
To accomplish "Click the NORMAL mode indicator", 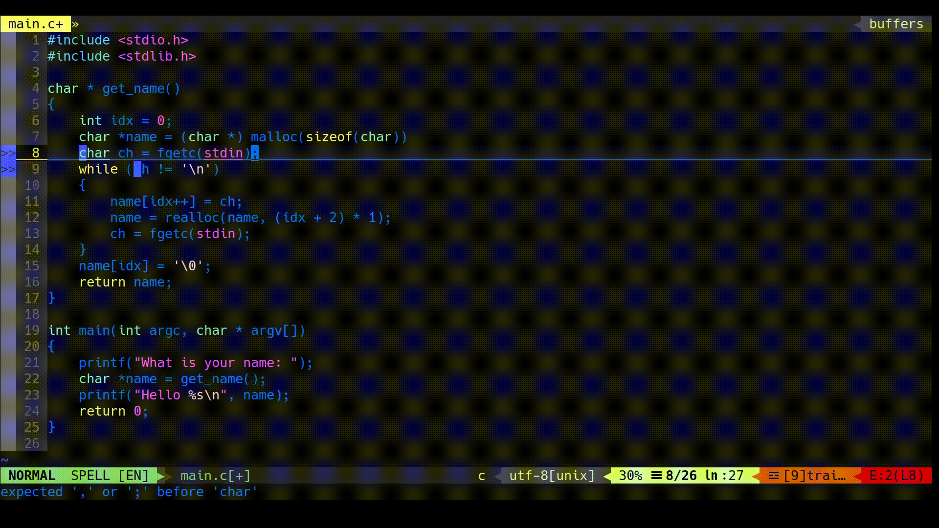I will coord(32,476).
